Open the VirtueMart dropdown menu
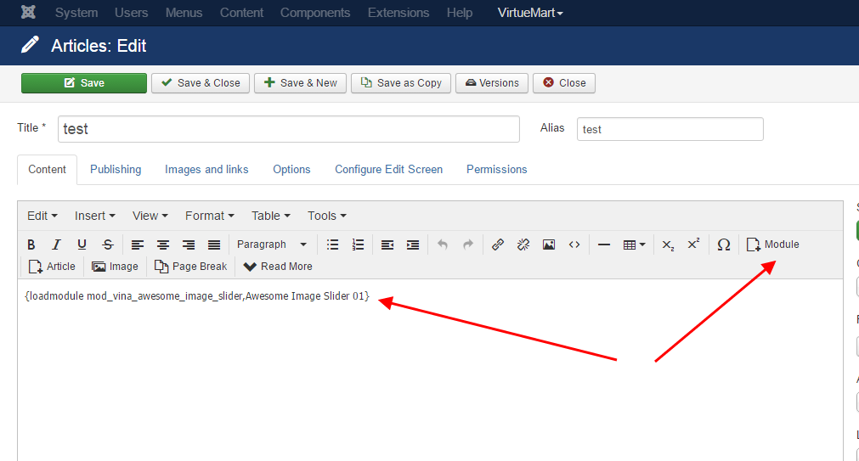 click(x=530, y=13)
